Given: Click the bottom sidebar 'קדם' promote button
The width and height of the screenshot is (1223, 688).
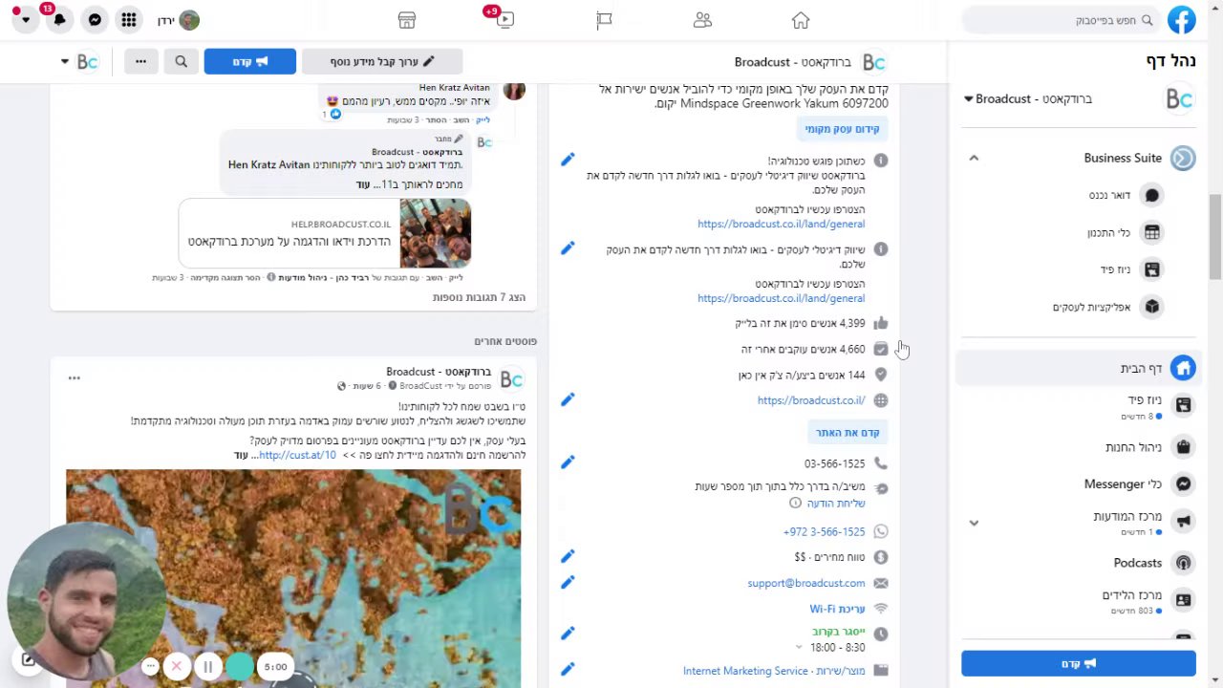Looking at the screenshot, I should (1078, 663).
